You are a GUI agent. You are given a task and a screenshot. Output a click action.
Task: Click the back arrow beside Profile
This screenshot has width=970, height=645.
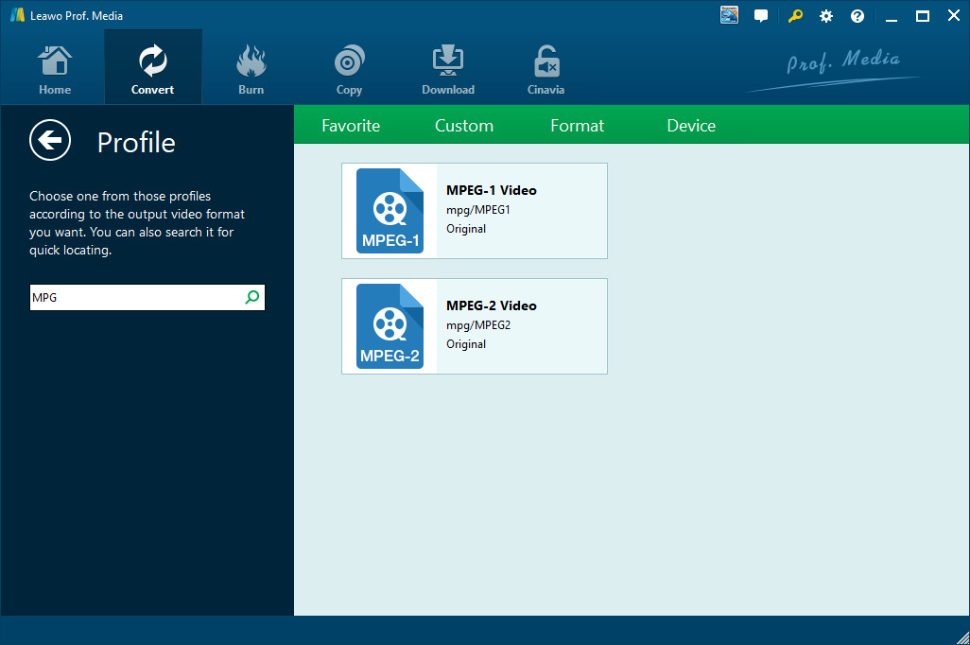(50, 141)
